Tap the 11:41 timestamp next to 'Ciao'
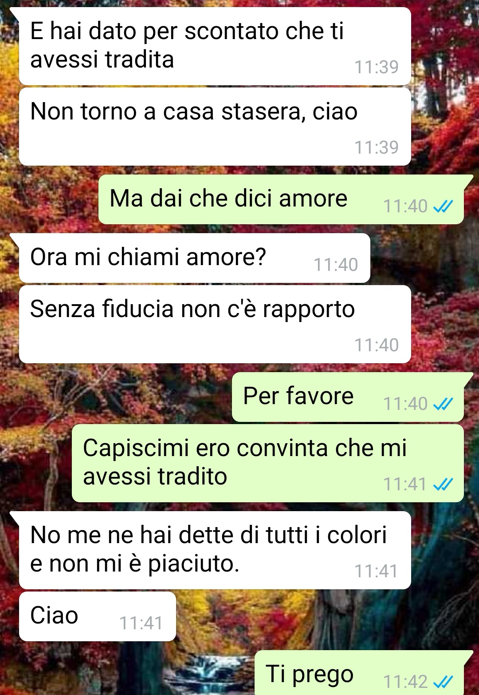 pos(141,623)
